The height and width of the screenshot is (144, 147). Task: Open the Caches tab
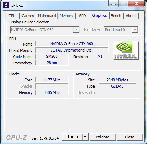click(28, 16)
